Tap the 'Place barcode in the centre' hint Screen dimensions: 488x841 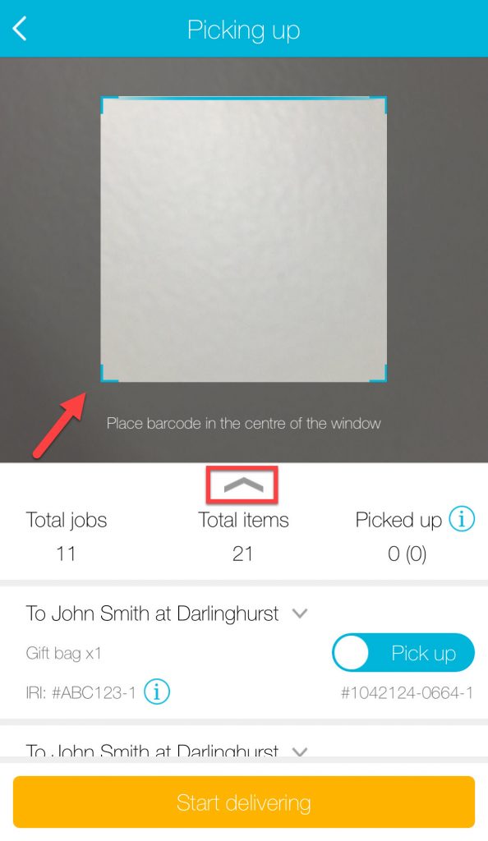point(243,423)
